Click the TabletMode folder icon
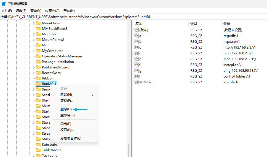The height and width of the screenshot is (157, 267). pyautogui.click(x=38, y=150)
